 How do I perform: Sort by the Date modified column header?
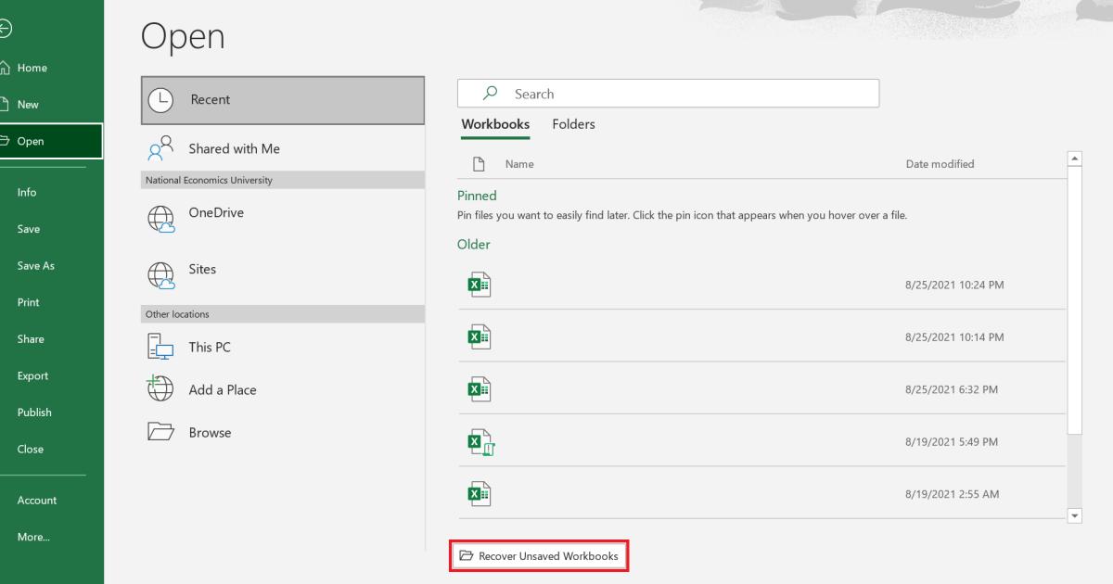[x=940, y=164]
